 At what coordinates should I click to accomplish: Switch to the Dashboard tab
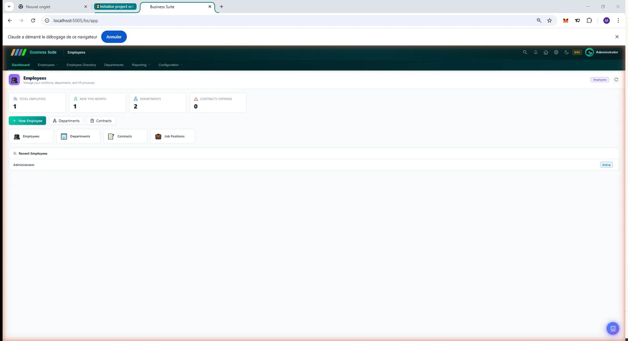click(x=20, y=65)
